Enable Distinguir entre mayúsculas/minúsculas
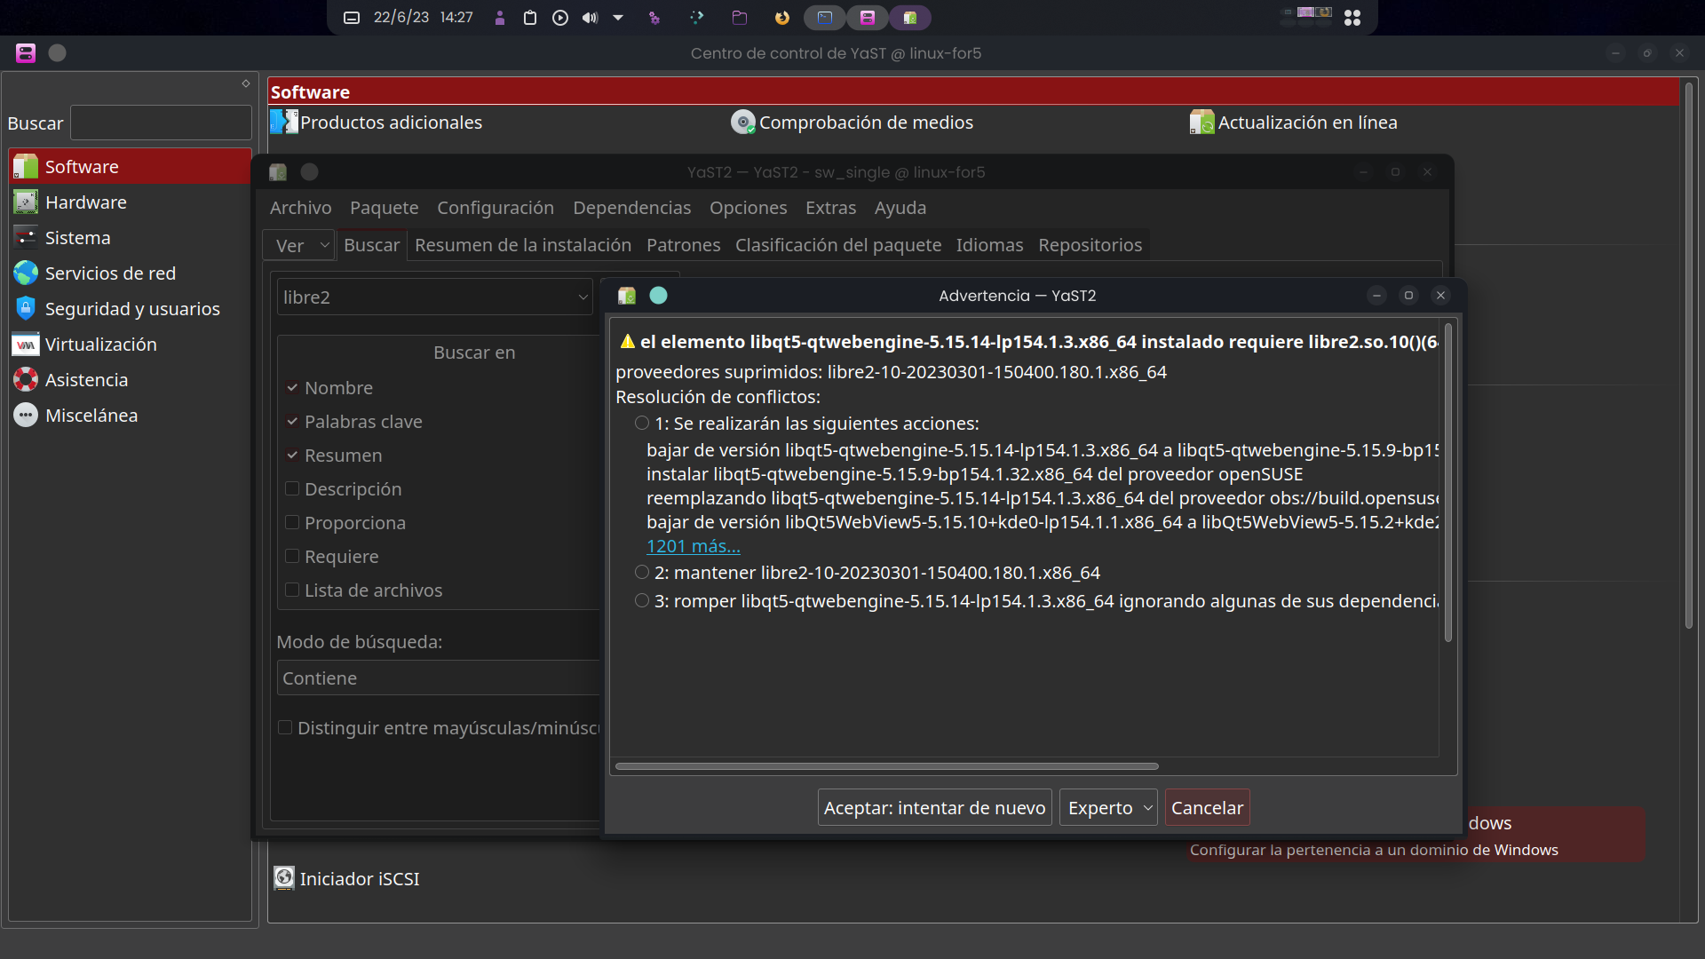The height and width of the screenshot is (959, 1705). click(x=285, y=728)
